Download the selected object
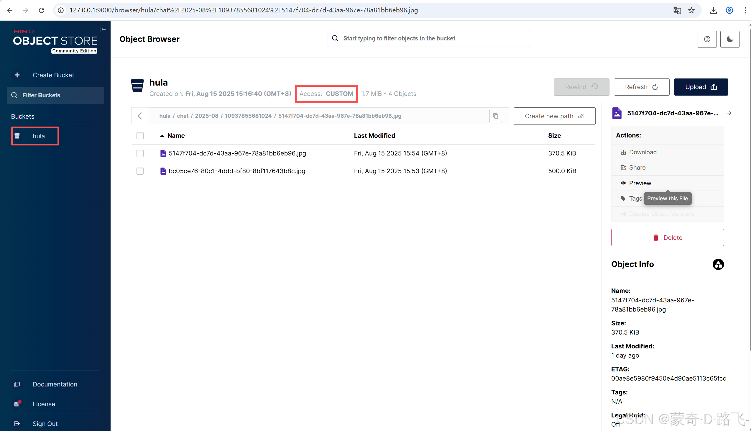 668,152
